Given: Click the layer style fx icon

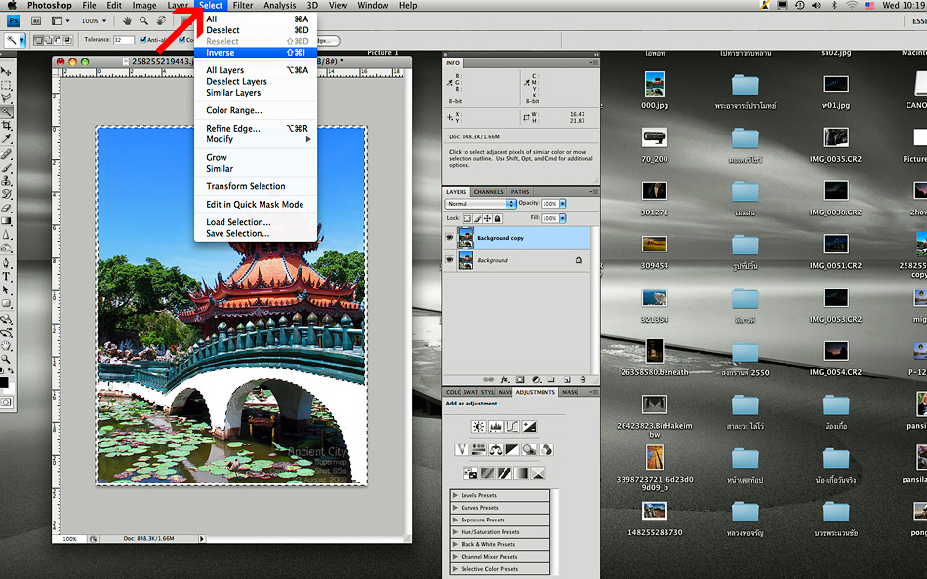Looking at the screenshot, I should 505,379.
